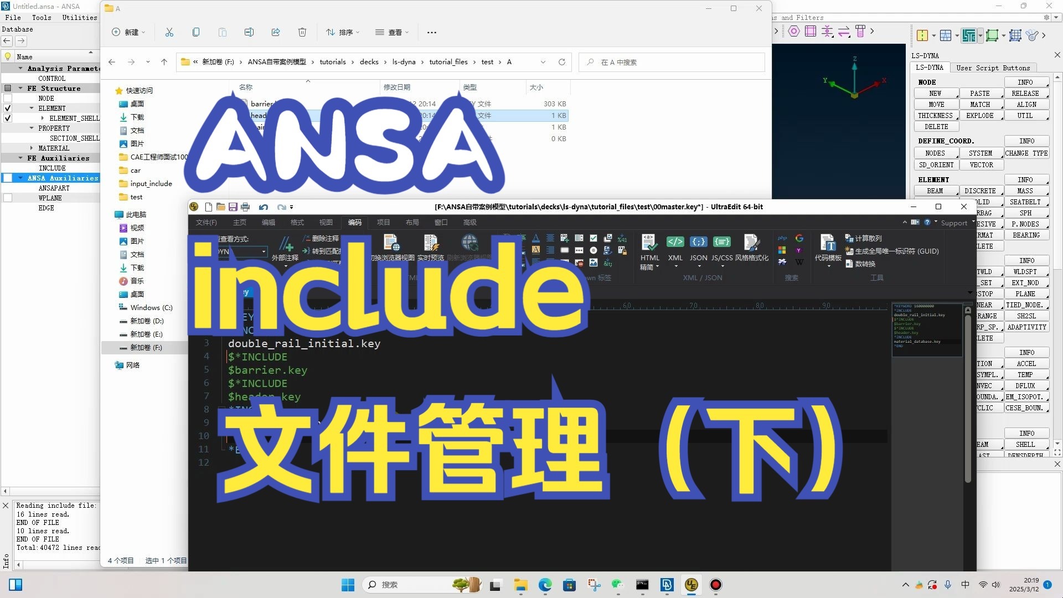Click the XML formatting icon in UltraEdit

pyautogui.click(x=675, y=242)
